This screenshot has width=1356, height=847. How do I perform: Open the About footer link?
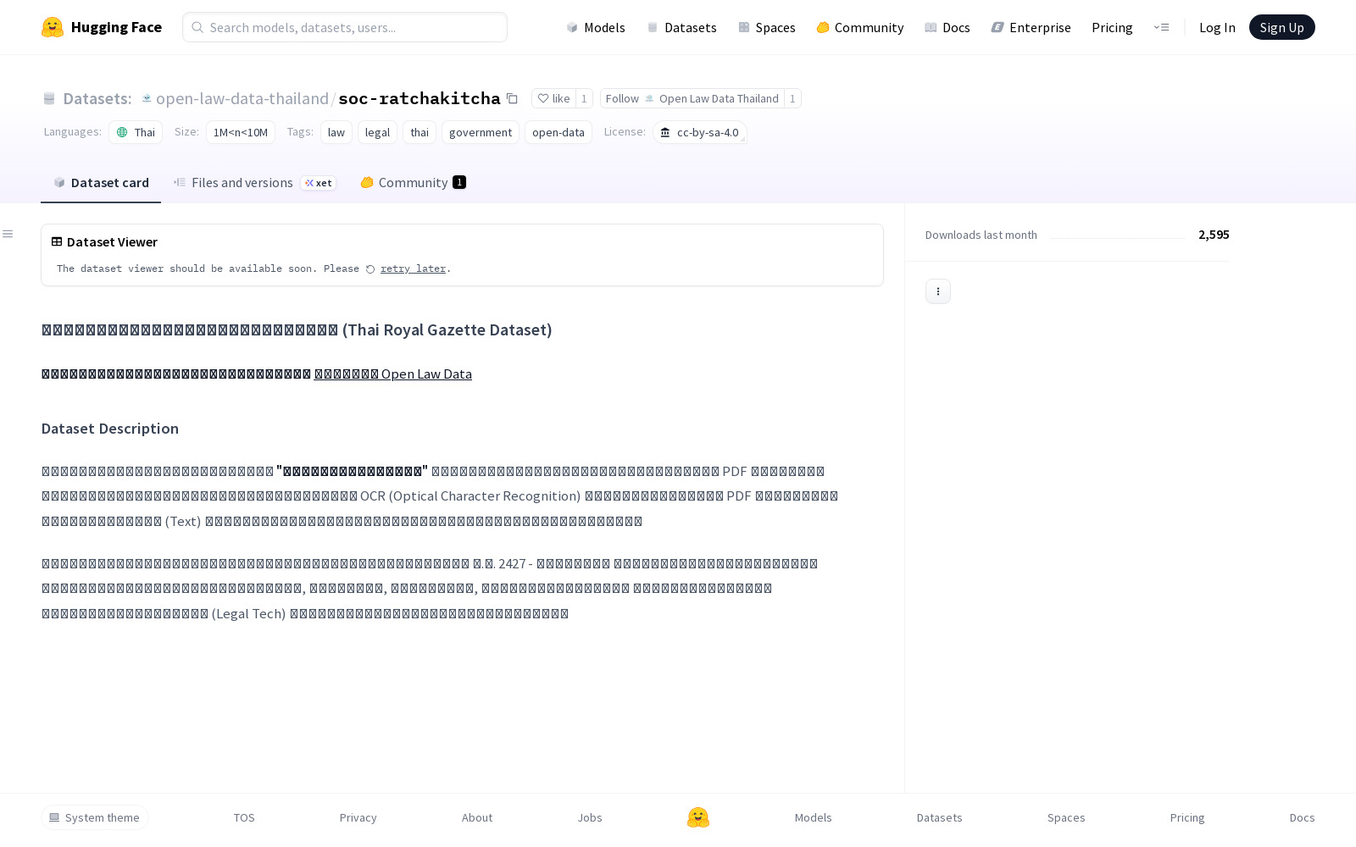477,817
